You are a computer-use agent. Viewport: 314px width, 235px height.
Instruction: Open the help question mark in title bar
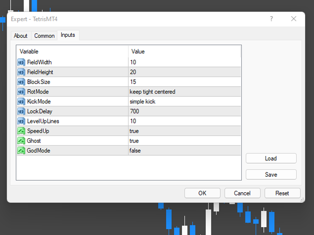pyautogui.click(x=271, y=19)
